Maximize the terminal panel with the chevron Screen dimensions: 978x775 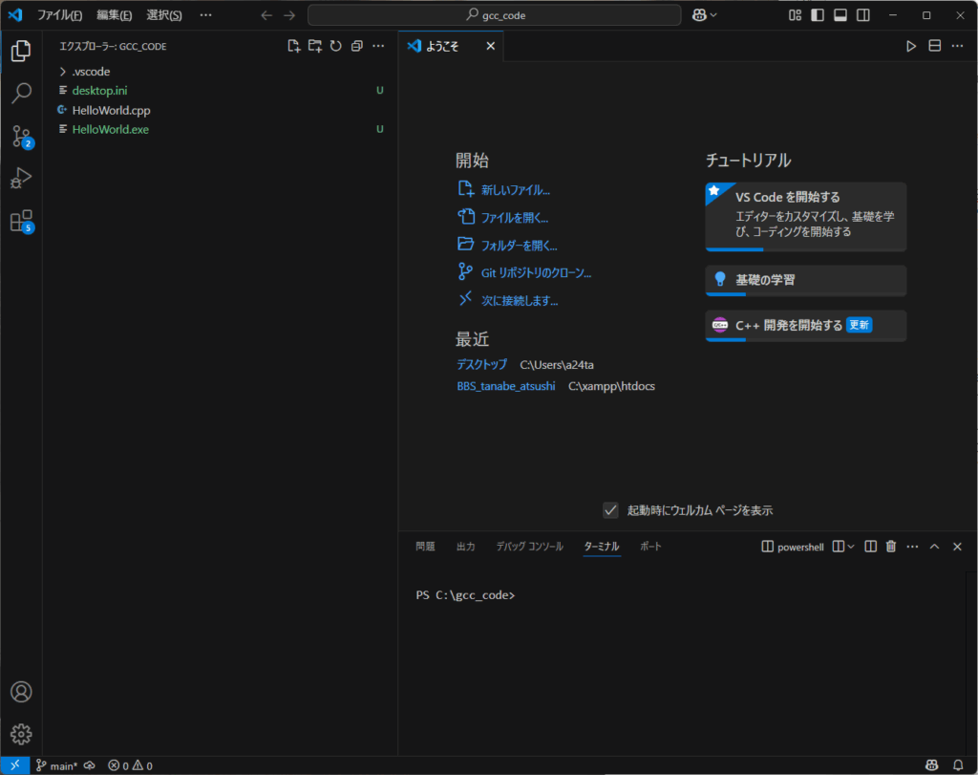pyautogui.click(x=934, y=547)
